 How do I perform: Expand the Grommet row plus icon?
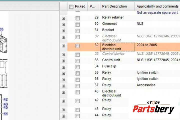[x=63, y=25]
